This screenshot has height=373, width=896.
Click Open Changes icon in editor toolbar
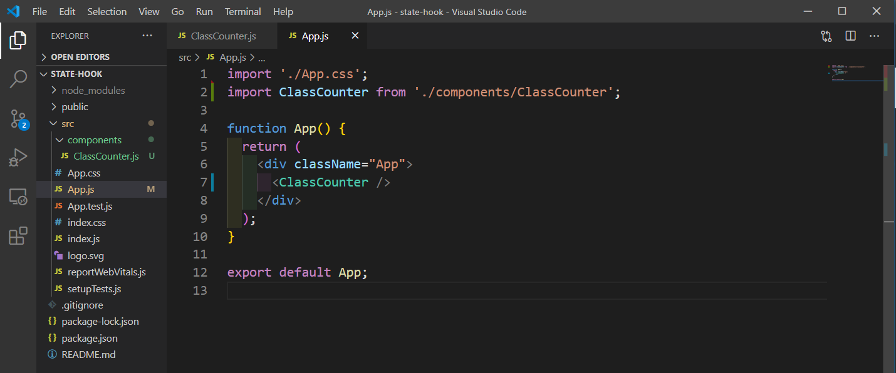(x=826, y=36)
